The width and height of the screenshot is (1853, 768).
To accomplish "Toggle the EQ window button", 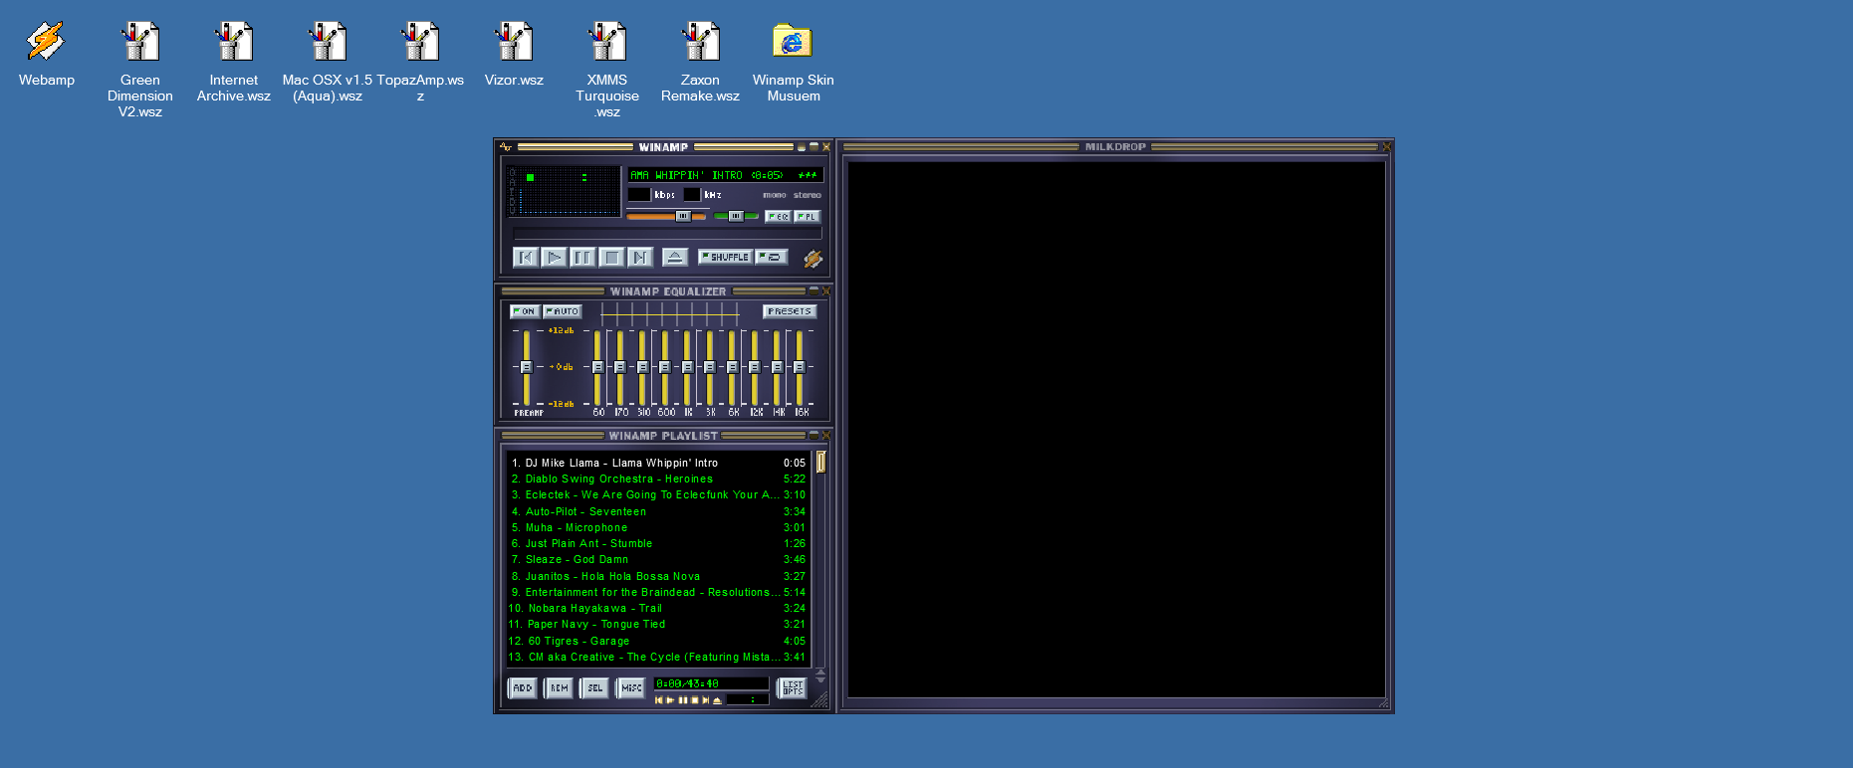I will click(778, 216).
